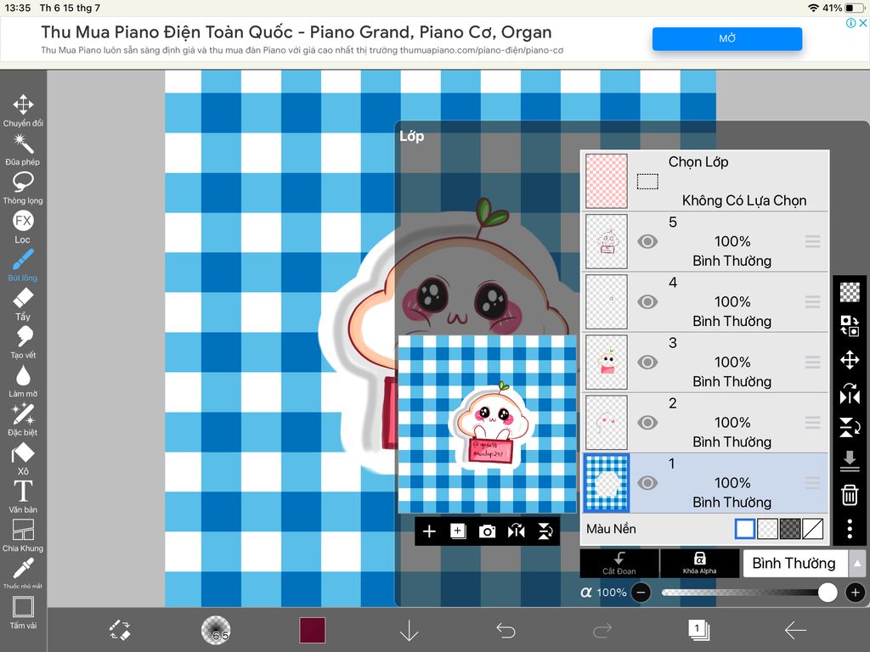This screenshot has width=870, height=652.
Task: Undo the last action
Action: tap(506, 631)
